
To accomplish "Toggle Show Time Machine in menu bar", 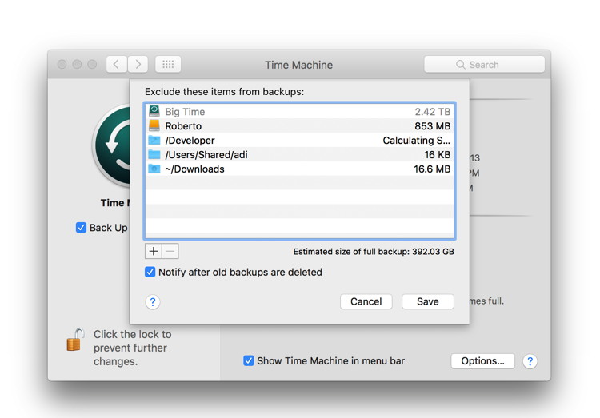I will 248,360.
